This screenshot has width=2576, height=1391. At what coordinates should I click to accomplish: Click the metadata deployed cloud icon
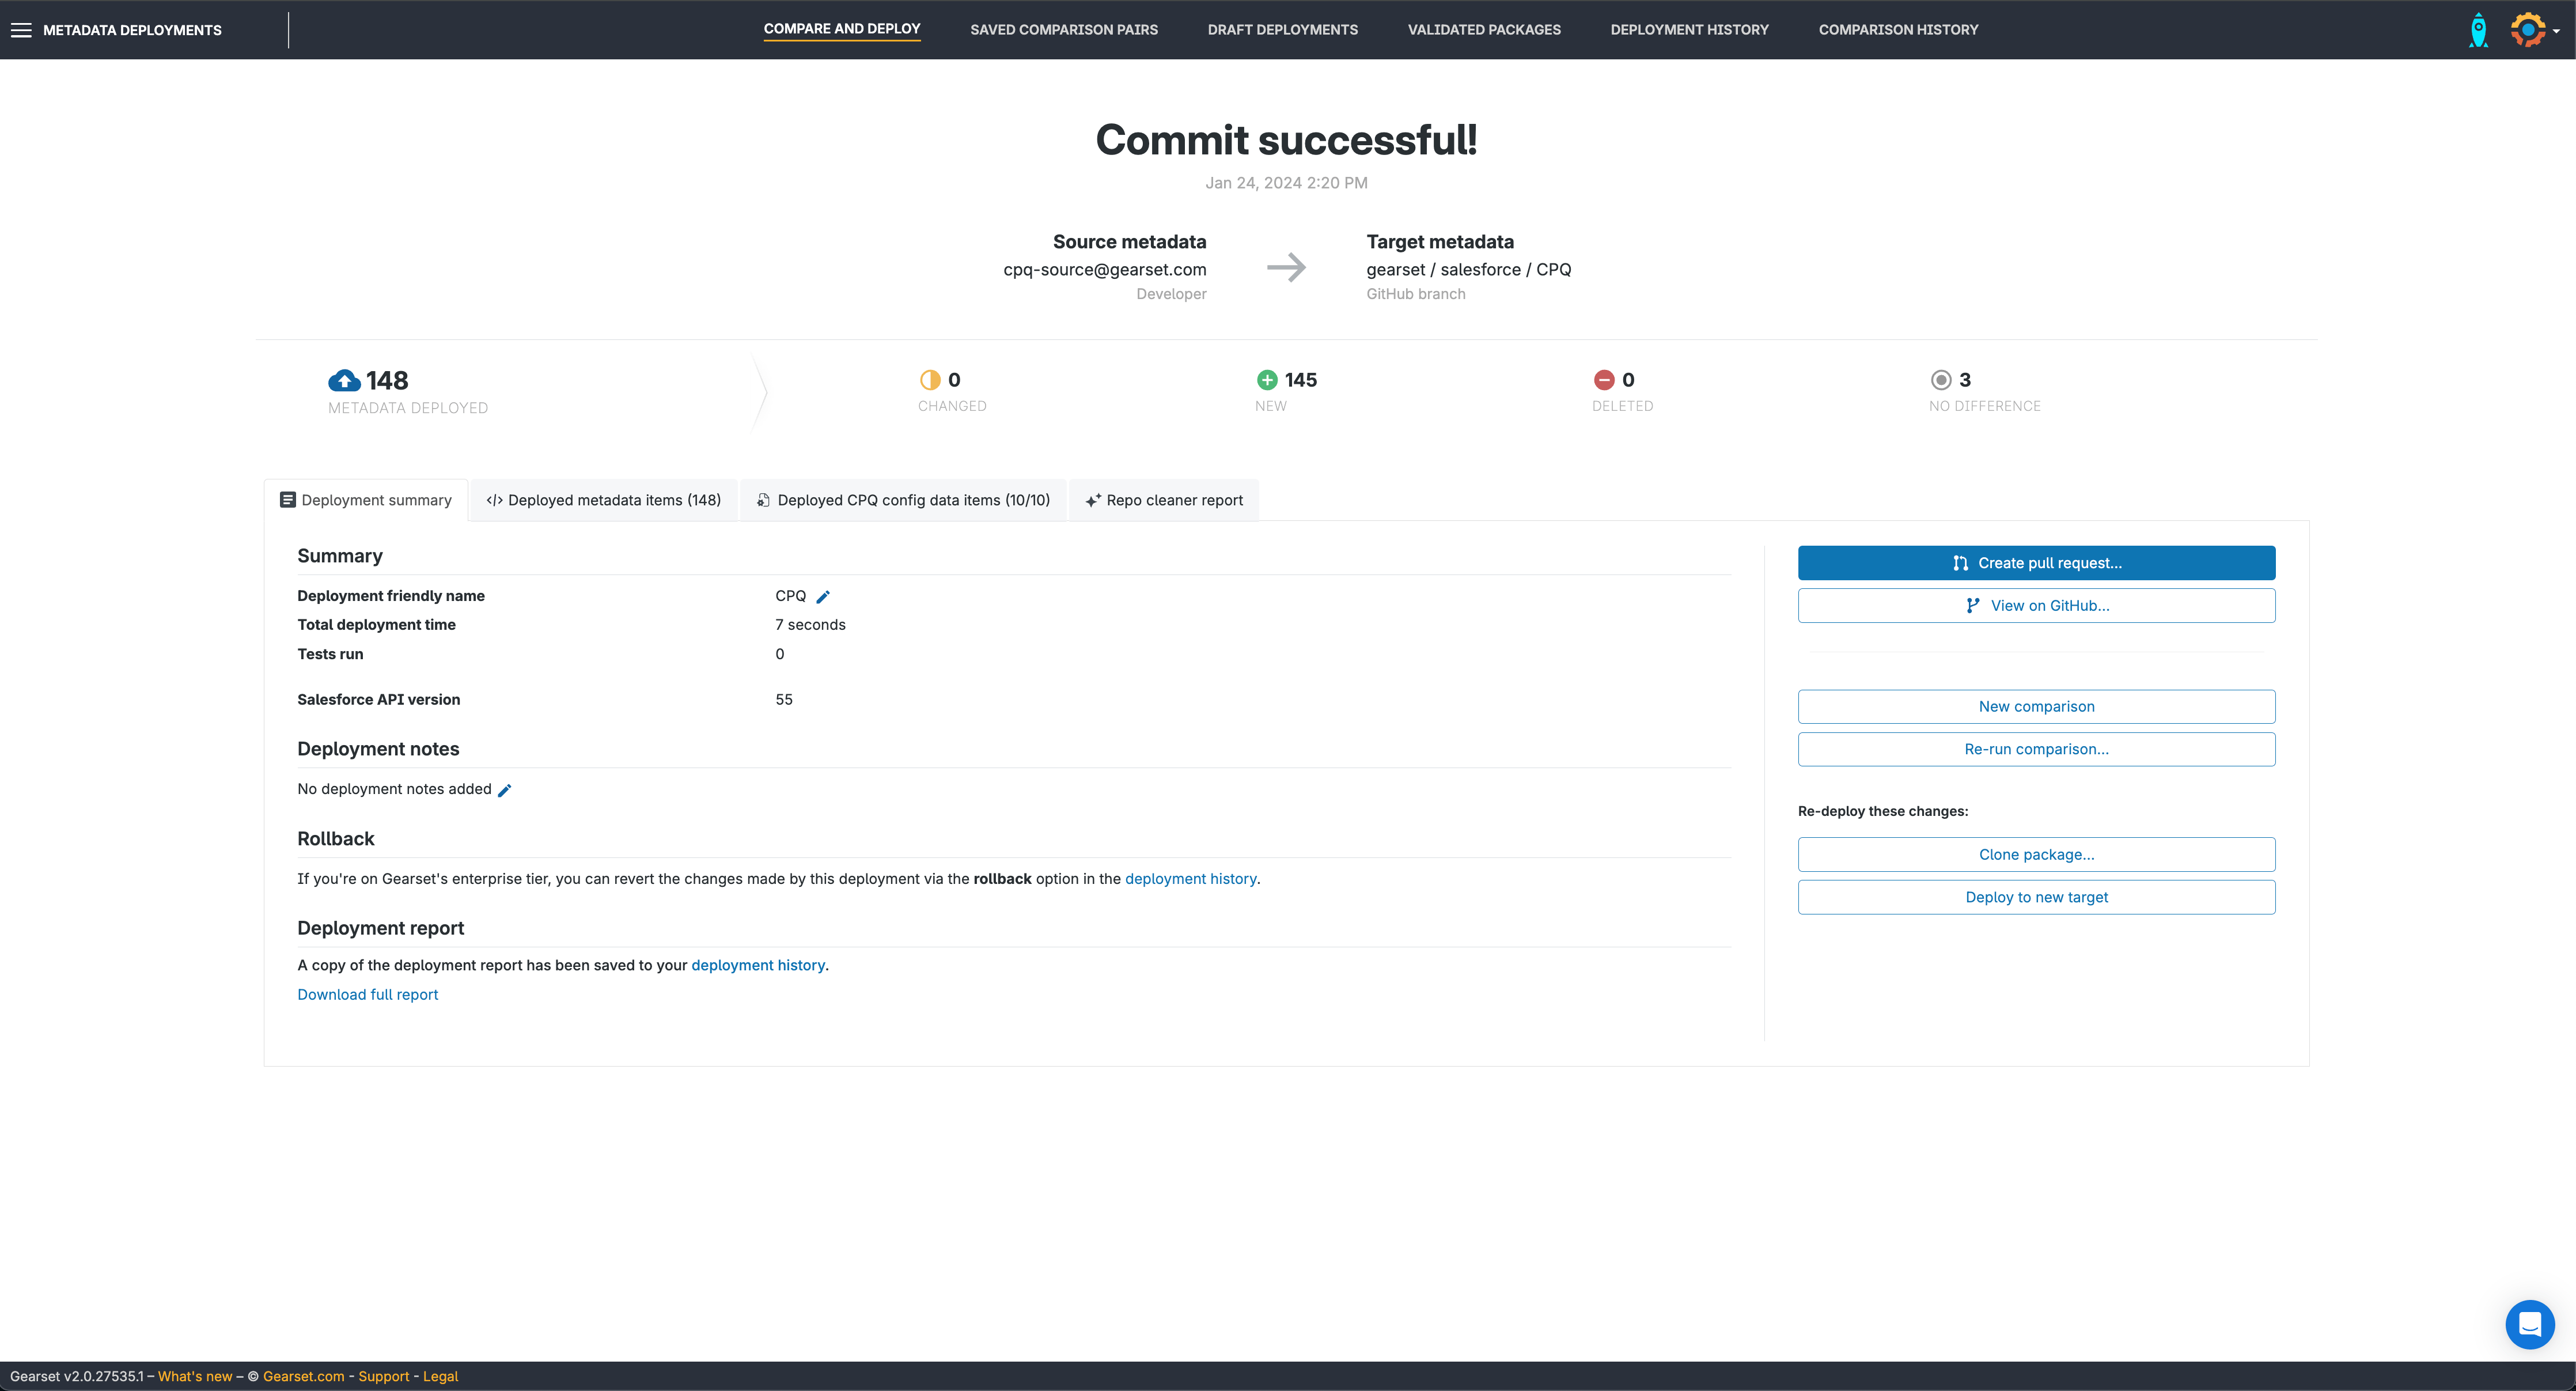[x=344, y=381]
